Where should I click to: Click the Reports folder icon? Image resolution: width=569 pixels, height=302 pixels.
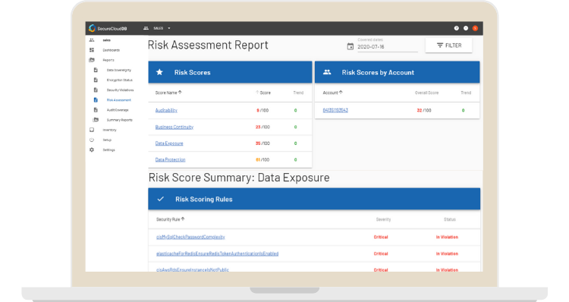92,60
